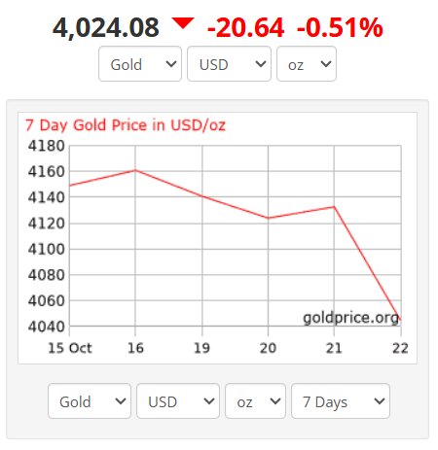Click the goldprice.org watermark on chart
The width and height of the screenshot is (438, 450).
coord(350,318)
